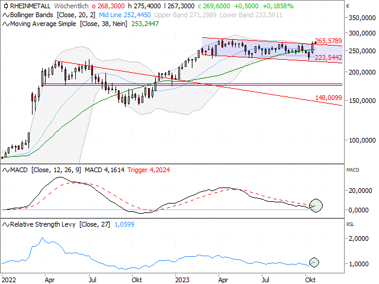Image resolution: width=379 pixels, height=284 pixels.
Task: Click the candlestick icon beside RHEINMETALL
Action: pyautogui.click(x=6, y=6)
